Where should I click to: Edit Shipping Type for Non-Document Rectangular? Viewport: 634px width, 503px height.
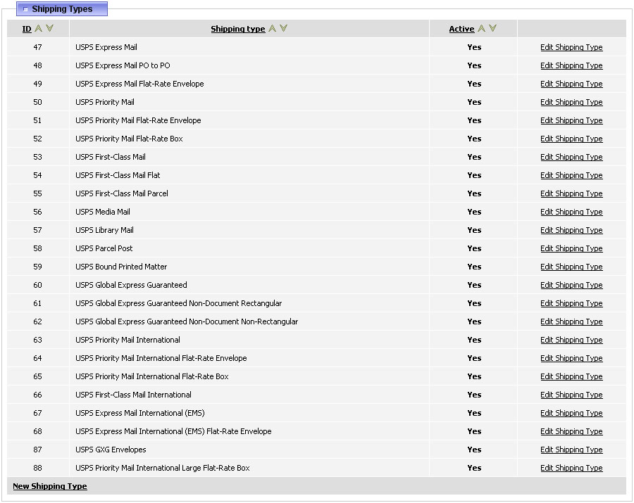(x=571, y=304)
